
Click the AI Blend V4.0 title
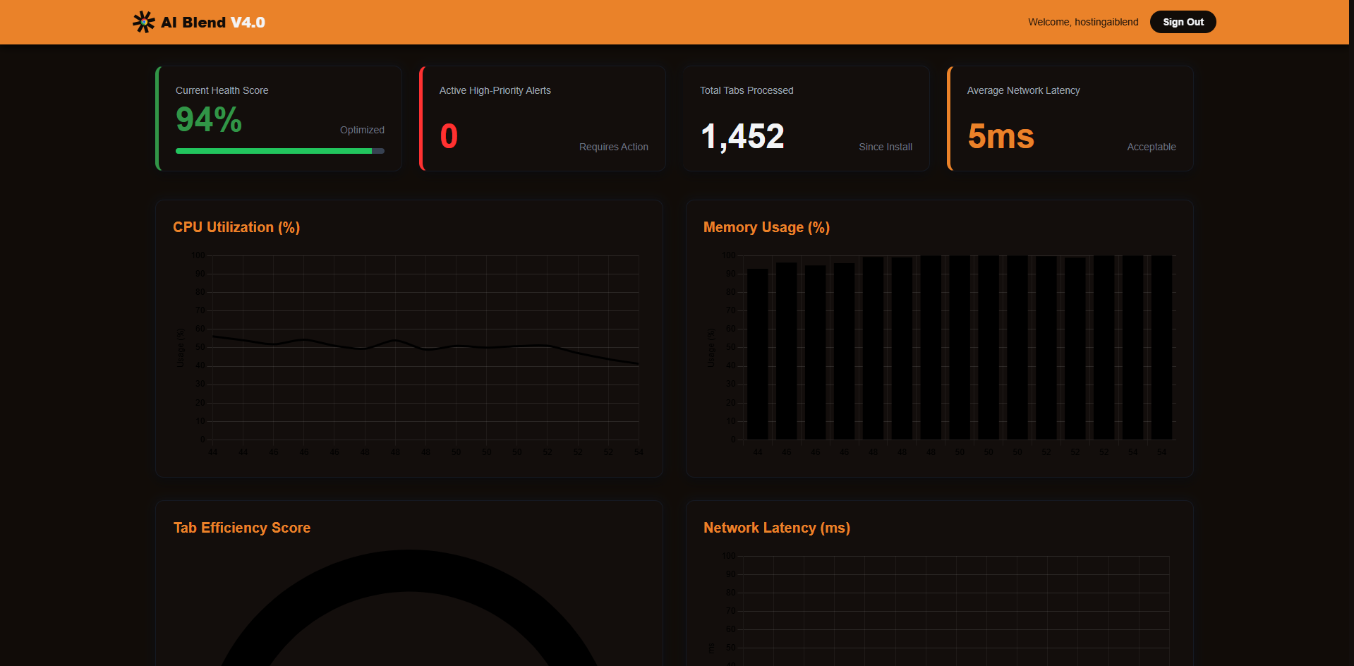click(213, 23)
